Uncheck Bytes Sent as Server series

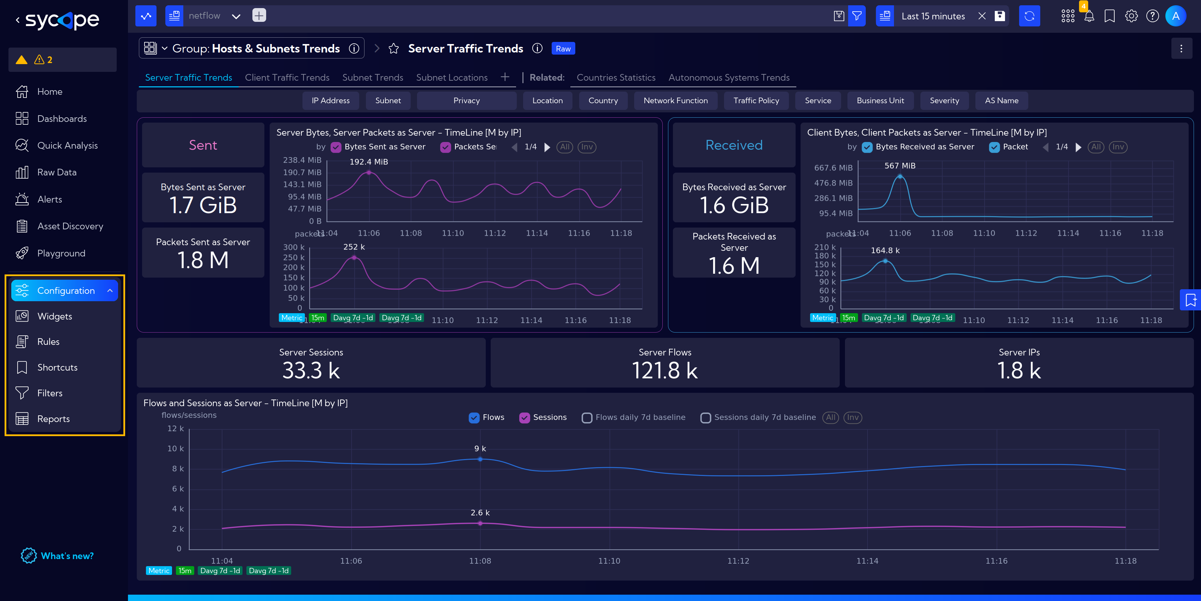(x=336, y=147)
